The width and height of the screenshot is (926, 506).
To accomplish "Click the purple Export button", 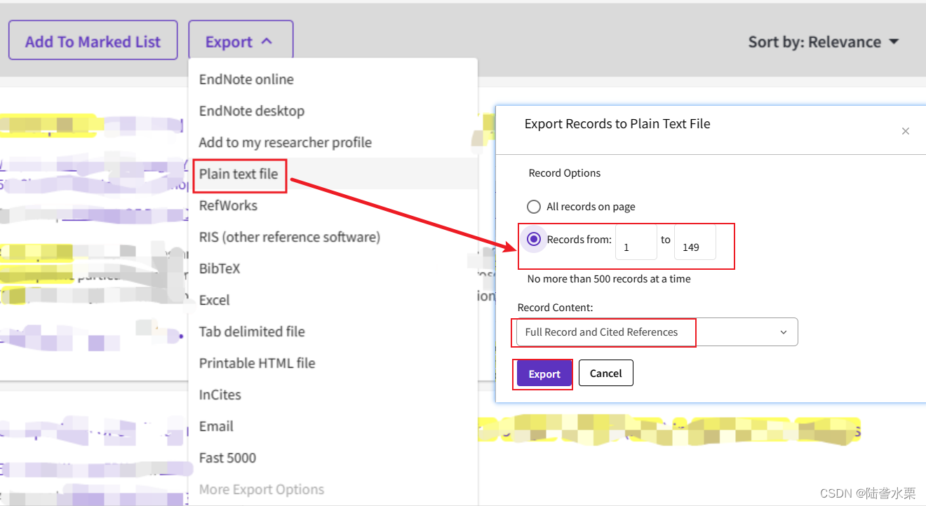I will [x=544, y=374].
